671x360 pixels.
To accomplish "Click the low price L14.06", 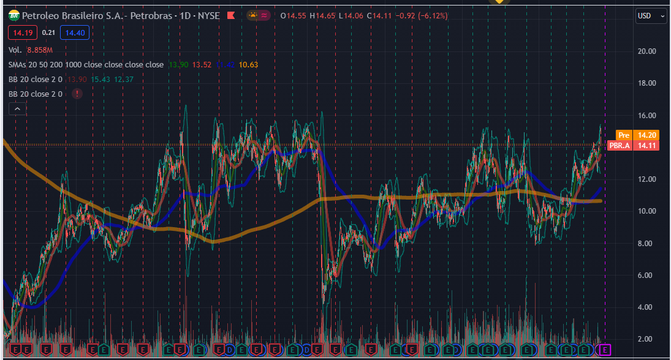I will pos(351,16).
